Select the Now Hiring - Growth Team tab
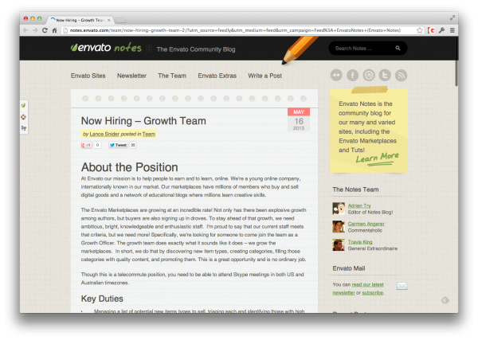This screenshot has height=340, width=478. (80, 20)
